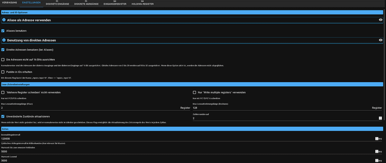Viewport: 386px width, 163px height.
Task: Check the Punkte in IDs erhalten box
Action: 3,72
